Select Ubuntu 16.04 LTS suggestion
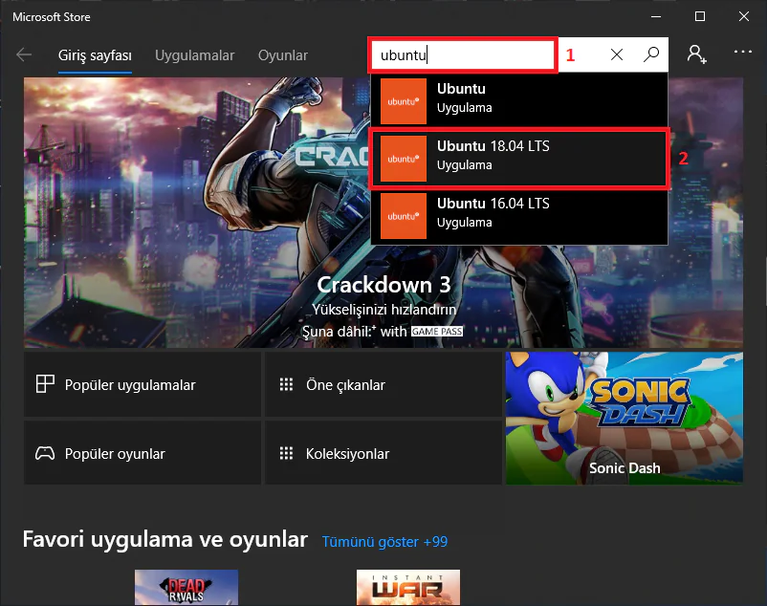The height and width of the screenshot is (606, 767). pos(519,215)
